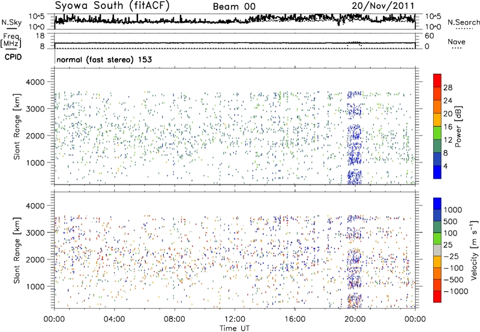Select the "20:00" time tick label

355,319
